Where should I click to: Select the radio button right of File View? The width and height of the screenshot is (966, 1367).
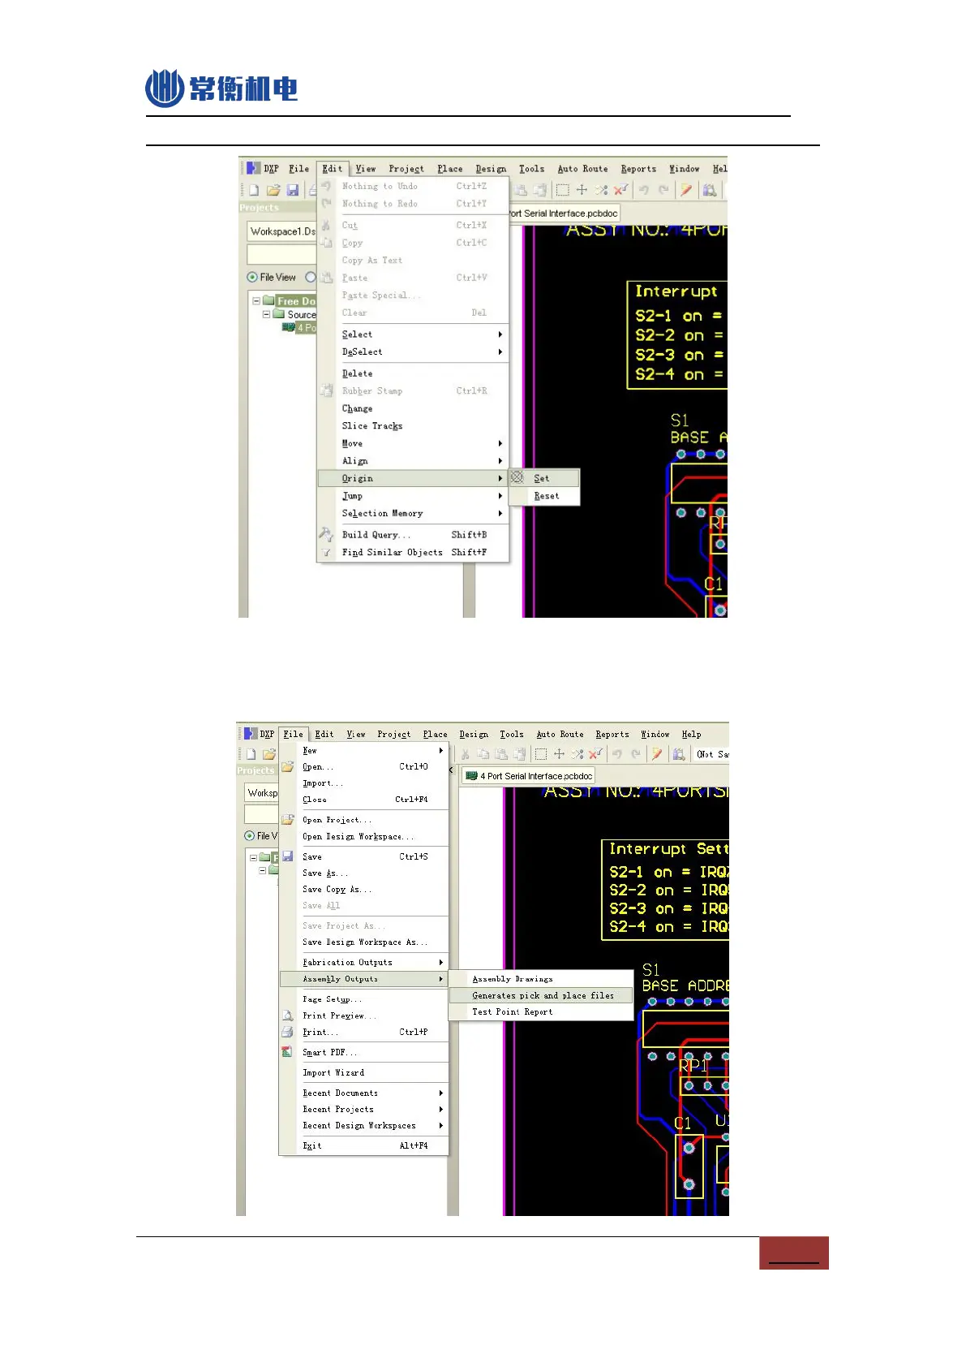pos(310,278)
